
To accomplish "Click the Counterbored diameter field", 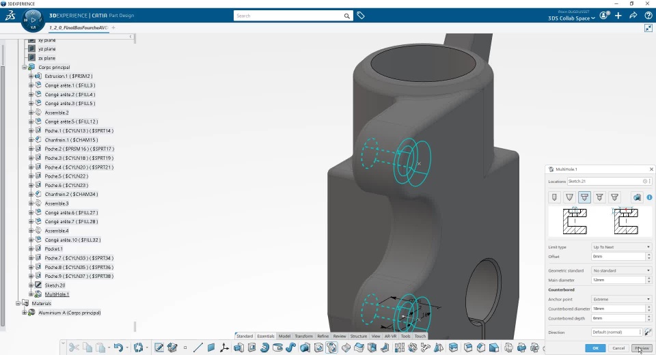I will [x=618, y=309].
